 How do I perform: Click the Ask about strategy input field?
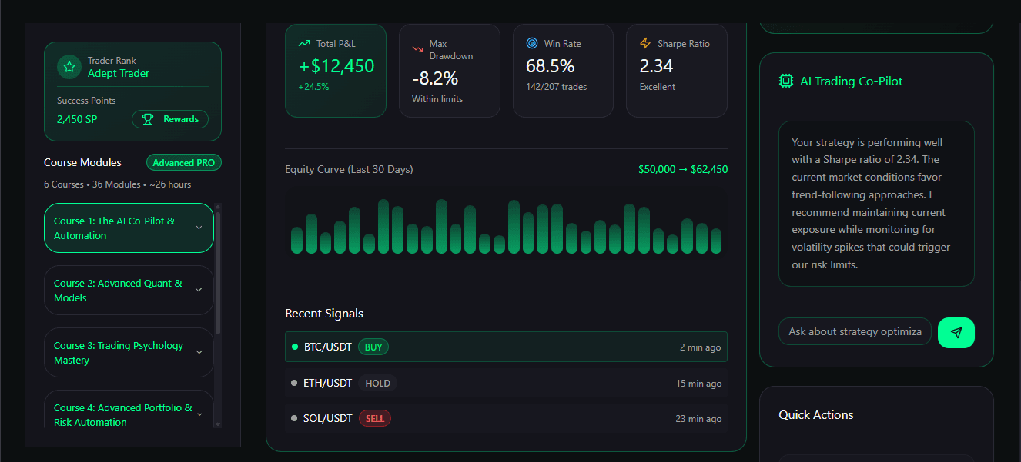855,331
